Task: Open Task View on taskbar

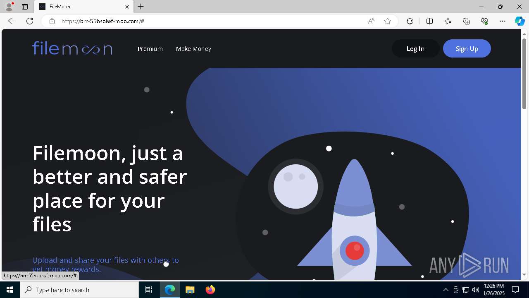Action: (x=149, y=290)
